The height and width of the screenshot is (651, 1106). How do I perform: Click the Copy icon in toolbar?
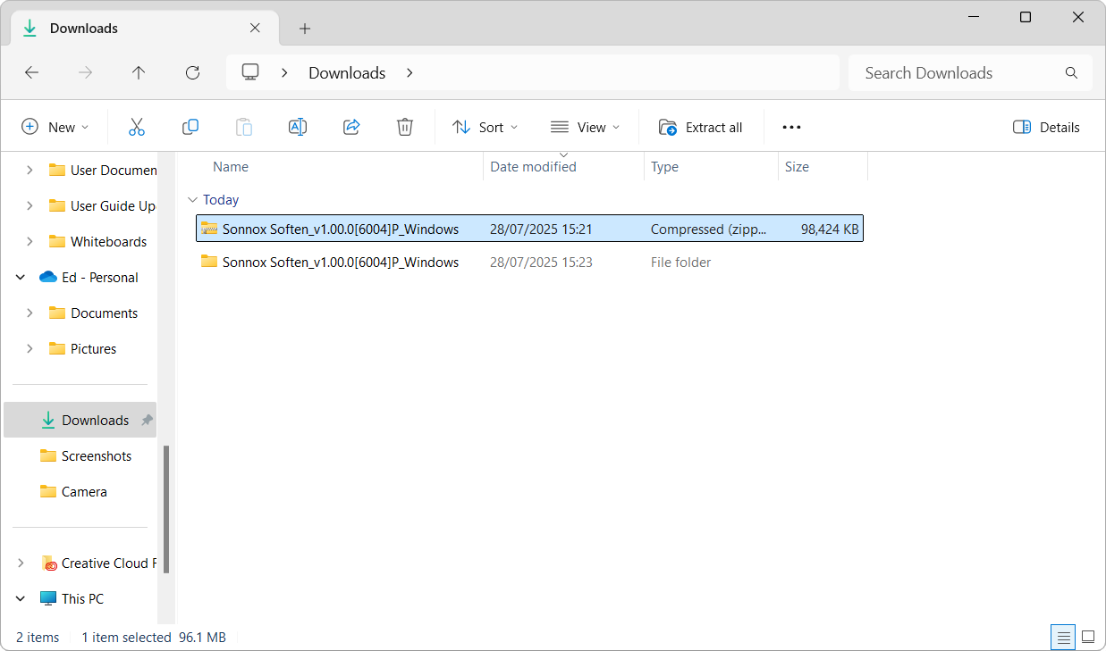tap(190, 127)
